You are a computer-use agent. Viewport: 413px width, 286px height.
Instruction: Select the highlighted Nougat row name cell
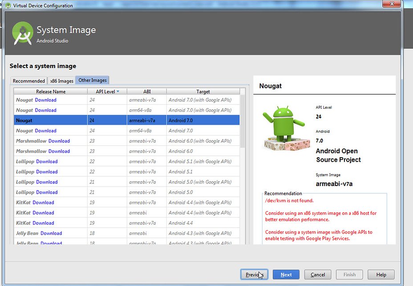coord(51,120)
